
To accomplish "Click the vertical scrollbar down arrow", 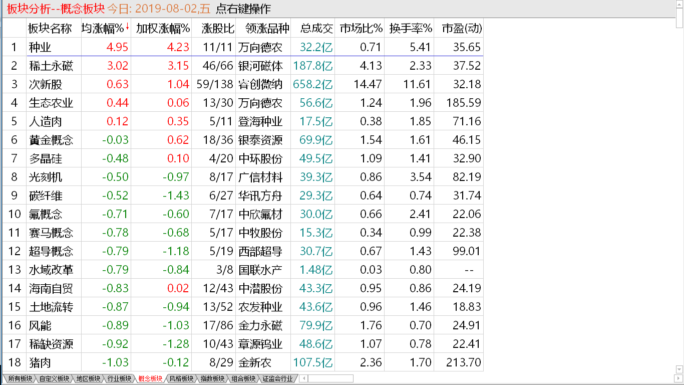I will coord(679,369).
